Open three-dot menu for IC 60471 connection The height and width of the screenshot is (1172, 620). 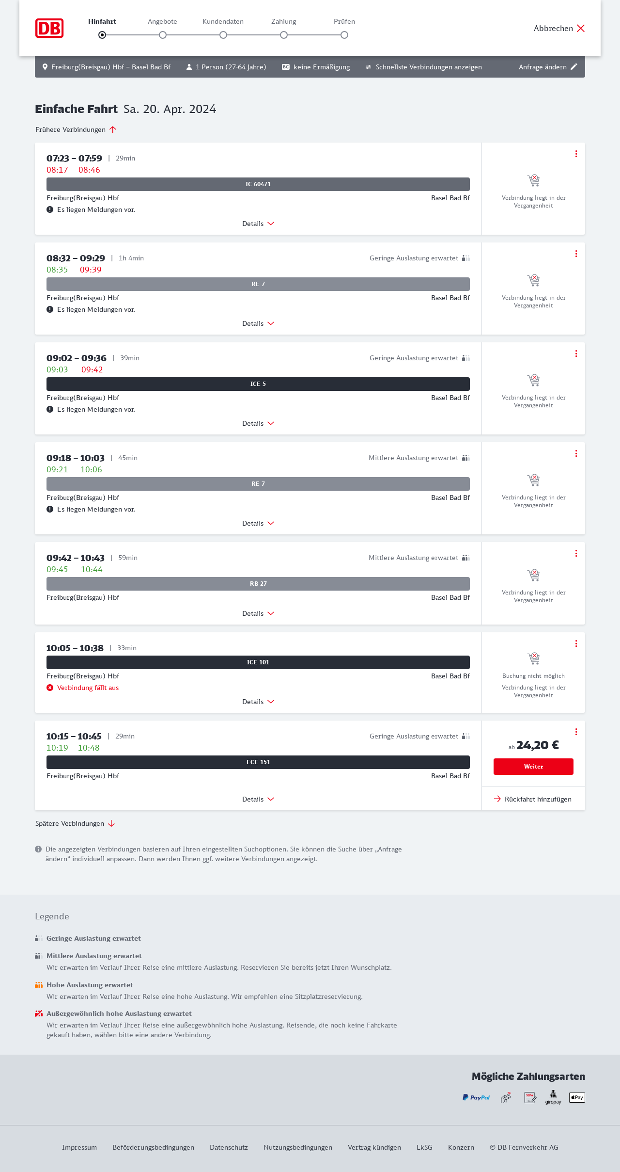[x=576, y=154]
